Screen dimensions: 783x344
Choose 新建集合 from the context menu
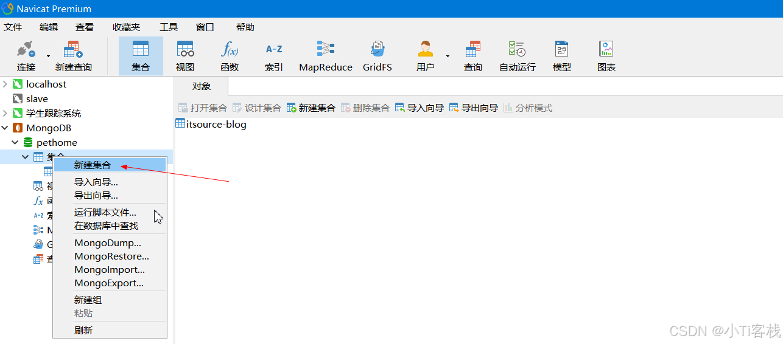pyautogui.click(x=110, y=165)
